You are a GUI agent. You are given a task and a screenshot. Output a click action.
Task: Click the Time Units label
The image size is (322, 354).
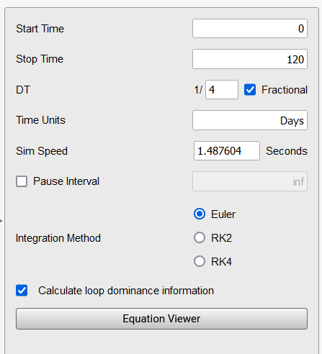coord(40,120)
